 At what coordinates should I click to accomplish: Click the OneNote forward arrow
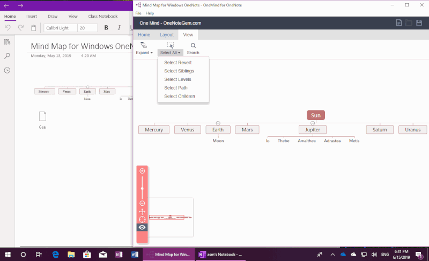click(20, 5)
